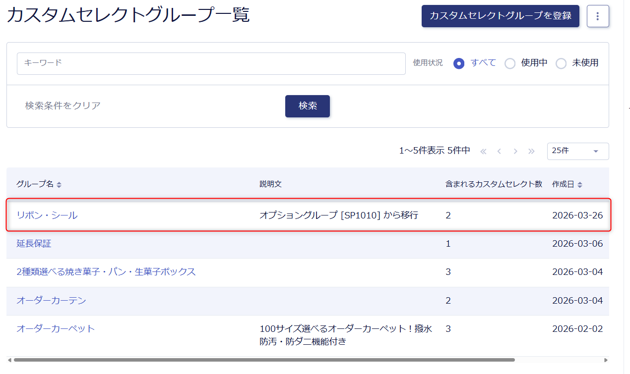Click the horizontal scrollbar at table bottom

tap(264, 360)
